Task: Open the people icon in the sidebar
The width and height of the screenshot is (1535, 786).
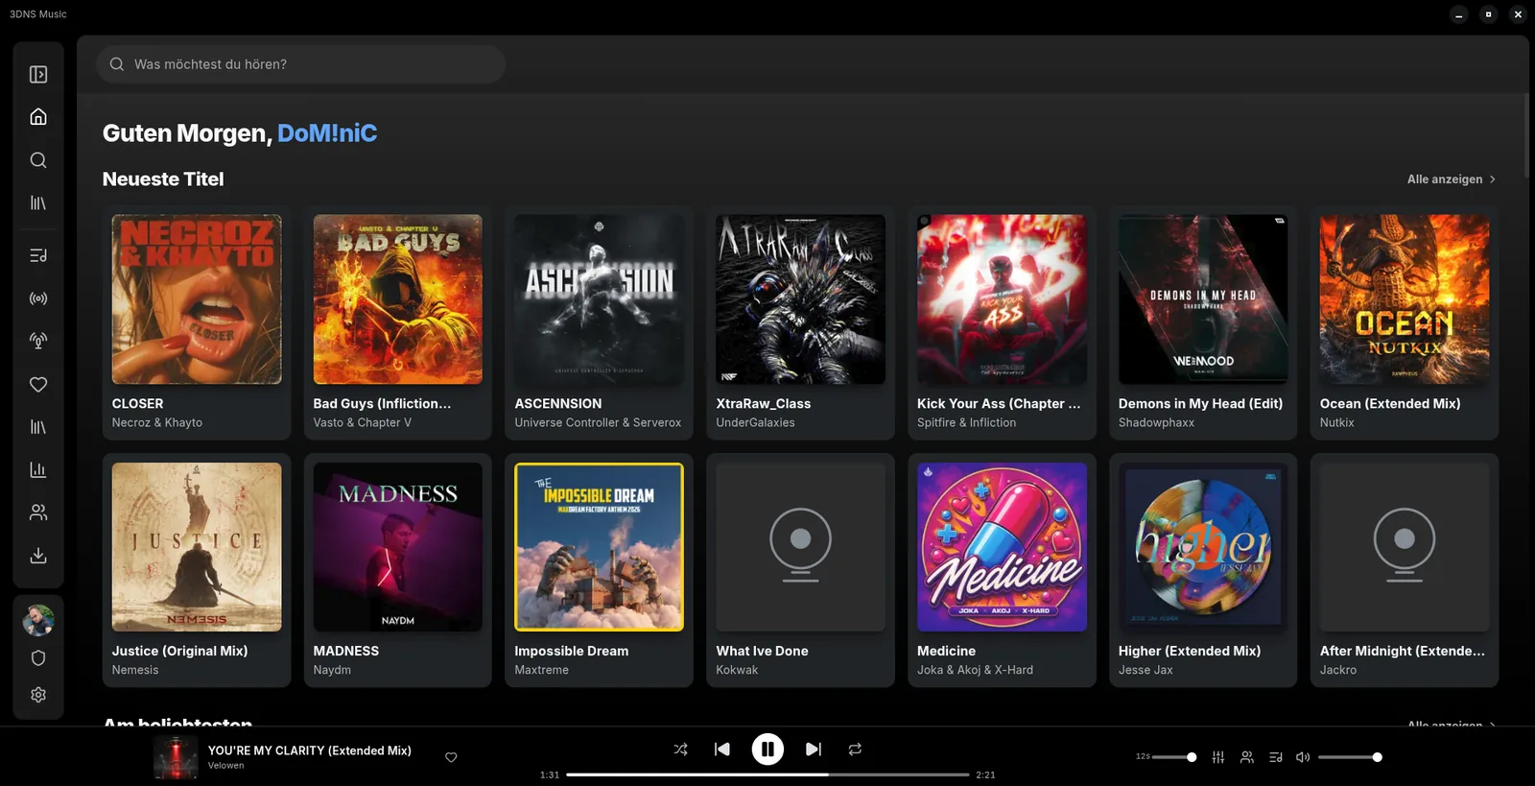Action: (38, 512)
